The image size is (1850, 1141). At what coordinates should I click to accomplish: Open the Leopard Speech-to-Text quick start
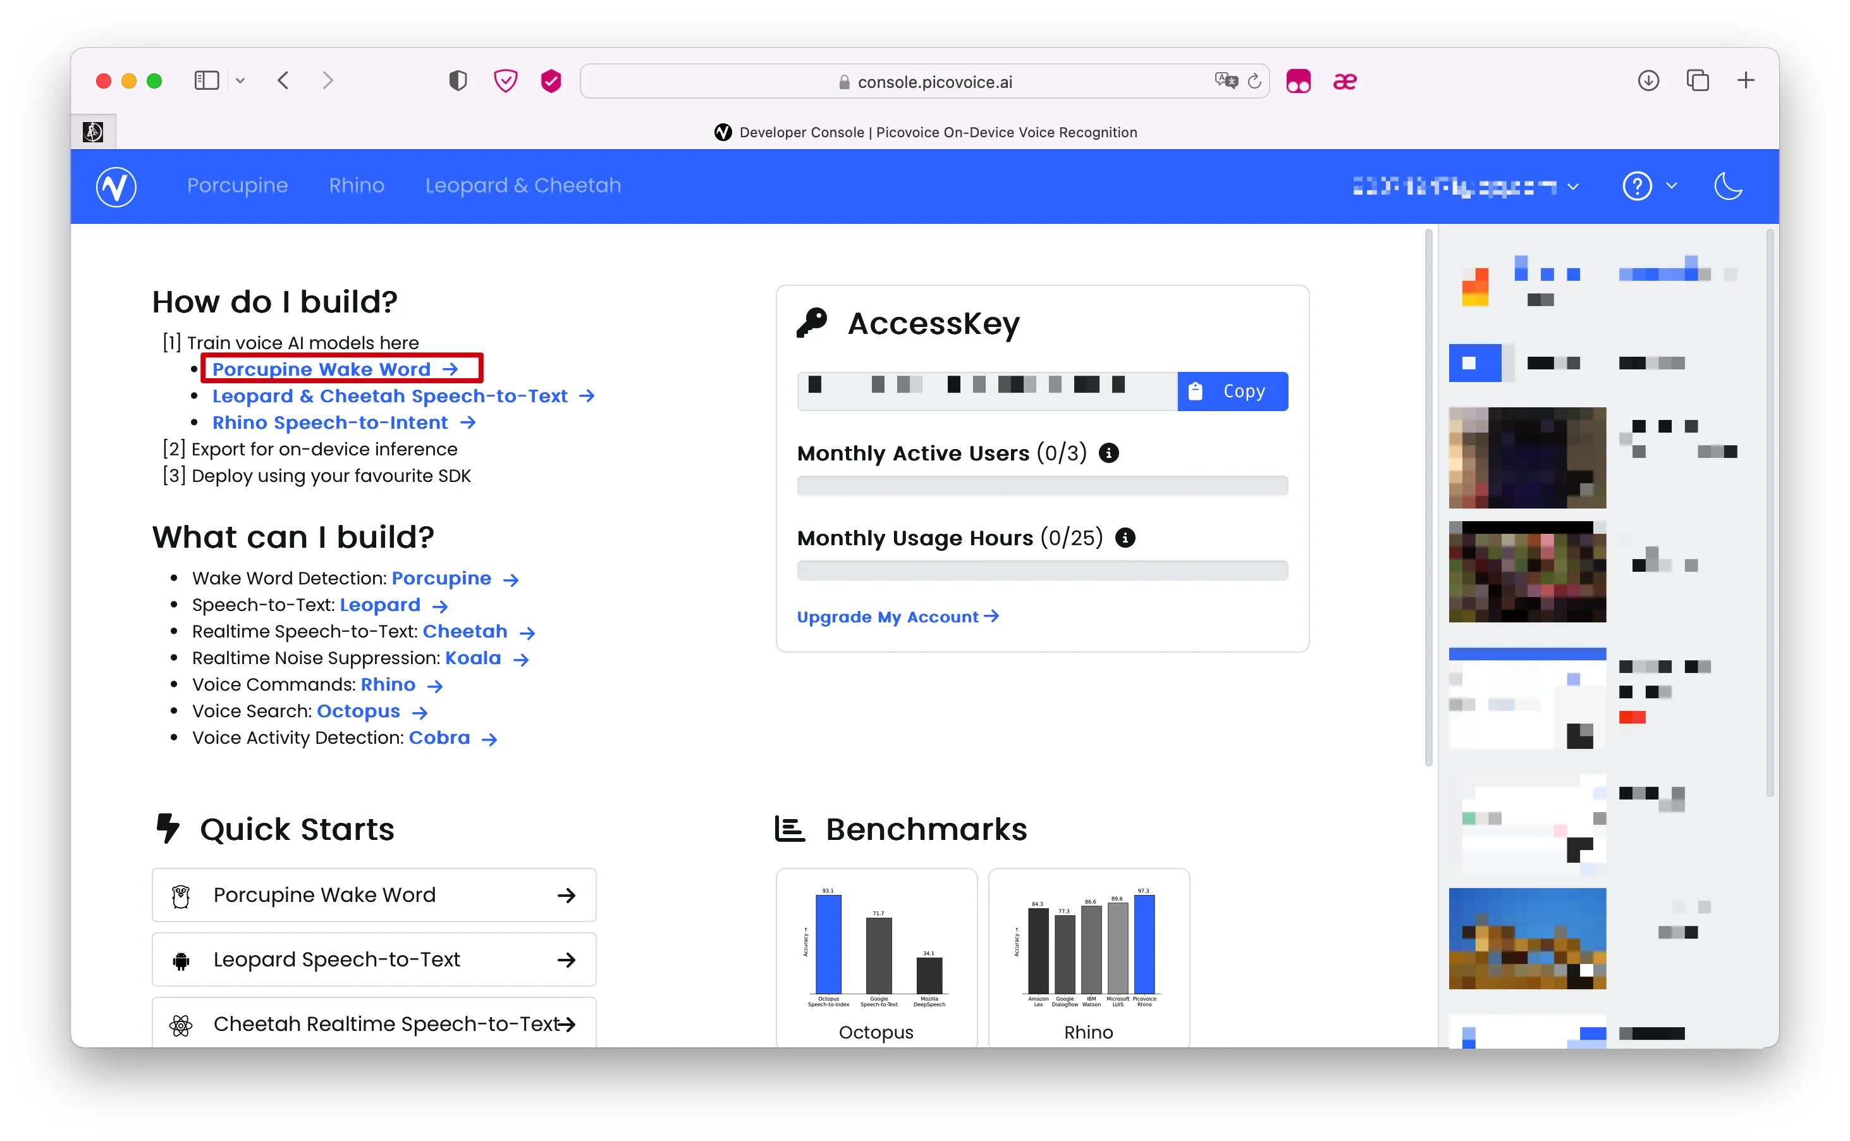373,959
